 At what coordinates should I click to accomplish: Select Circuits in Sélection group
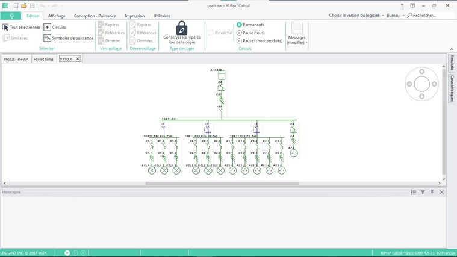point(55,28)
